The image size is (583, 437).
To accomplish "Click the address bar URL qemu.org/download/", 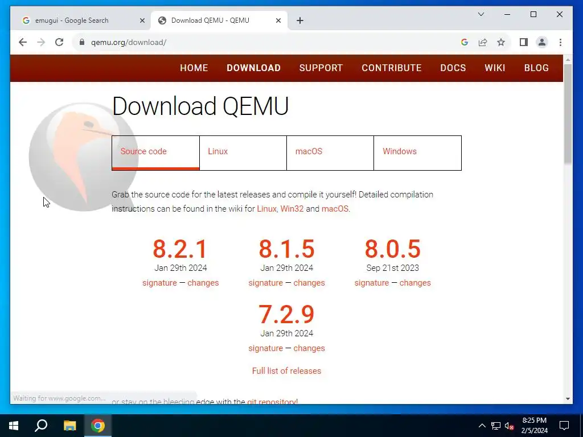I will click(129, 42).
